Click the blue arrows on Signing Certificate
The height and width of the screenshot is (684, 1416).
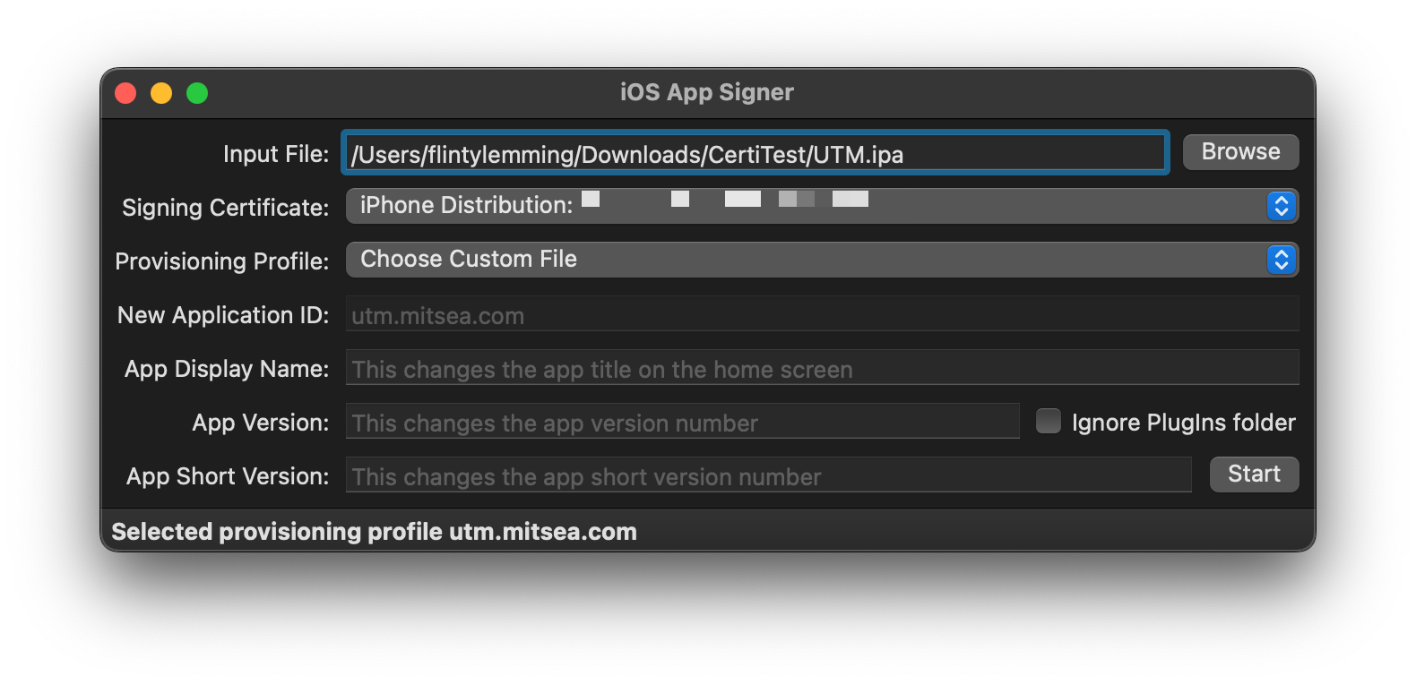coord(1281,206)
